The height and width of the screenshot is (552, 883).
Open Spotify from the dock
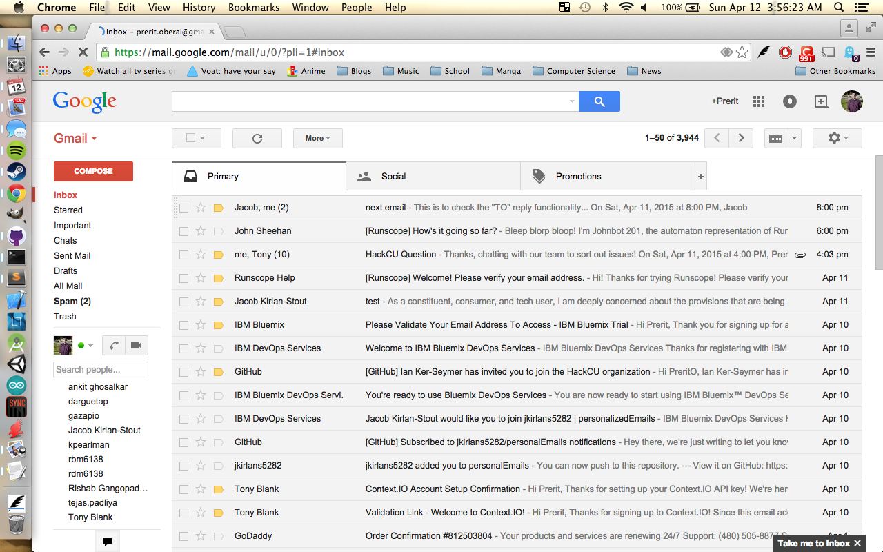pos(16,150)
